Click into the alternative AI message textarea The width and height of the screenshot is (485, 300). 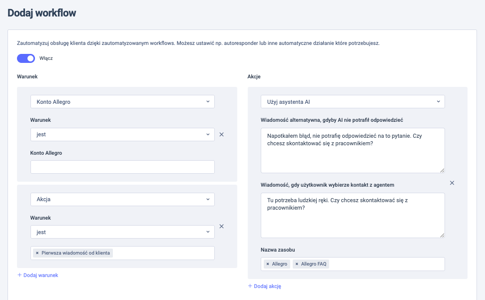click(x=353, y=150)
